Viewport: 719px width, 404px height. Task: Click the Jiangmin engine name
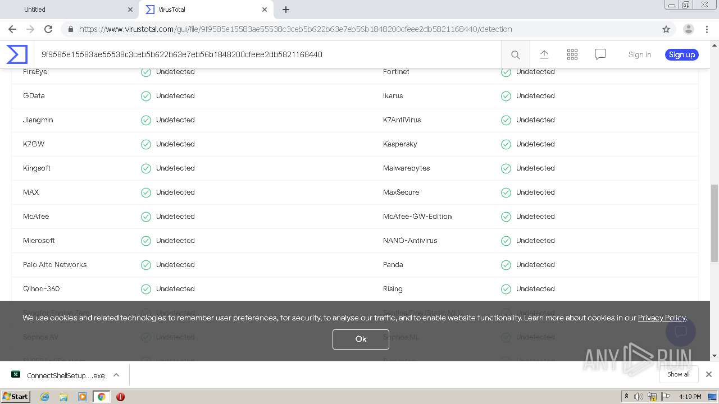coord(38,120)
